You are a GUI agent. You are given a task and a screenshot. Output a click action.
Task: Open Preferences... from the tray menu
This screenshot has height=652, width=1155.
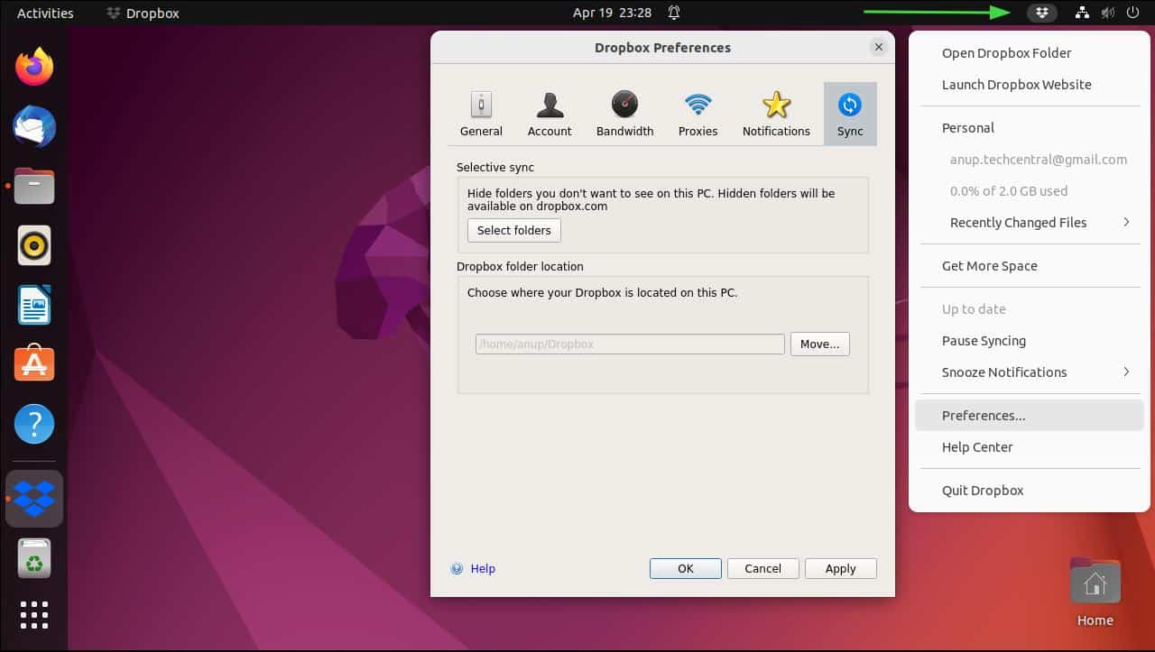(1029, 416)
